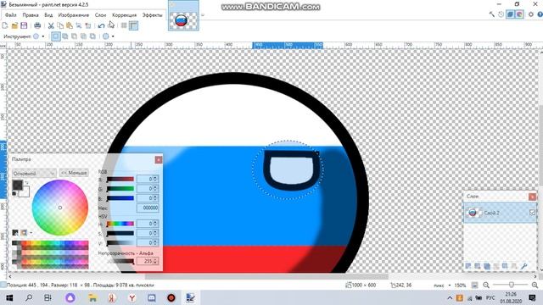Select Intersect selection mode
543x305 pixels.
coord(83,36)
